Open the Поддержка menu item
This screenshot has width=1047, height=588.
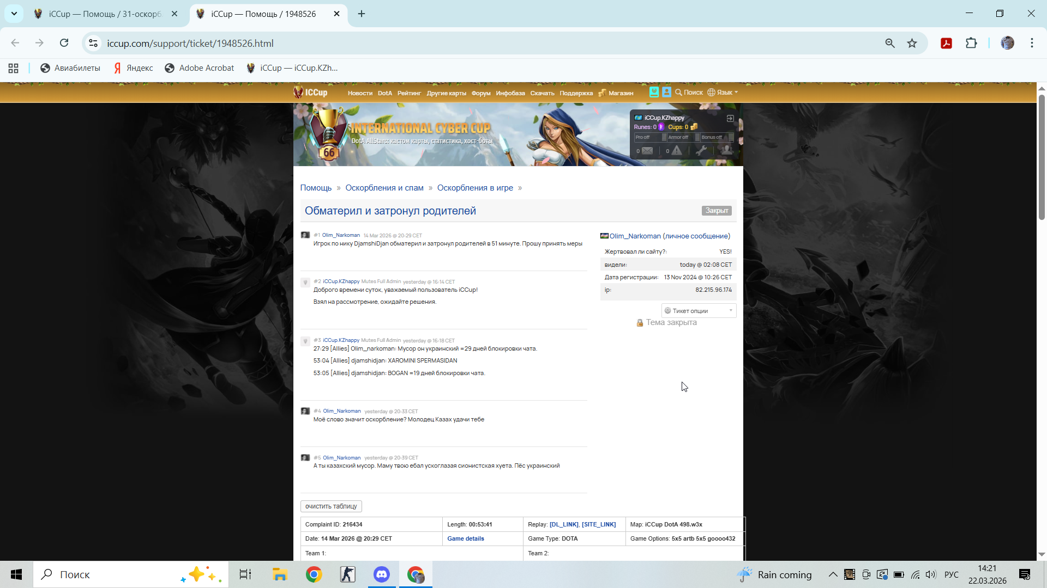[x=576, y=93]
